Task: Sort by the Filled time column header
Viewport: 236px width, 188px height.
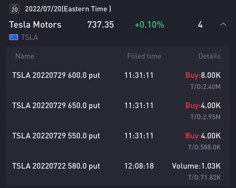Action: pos(144,56)
